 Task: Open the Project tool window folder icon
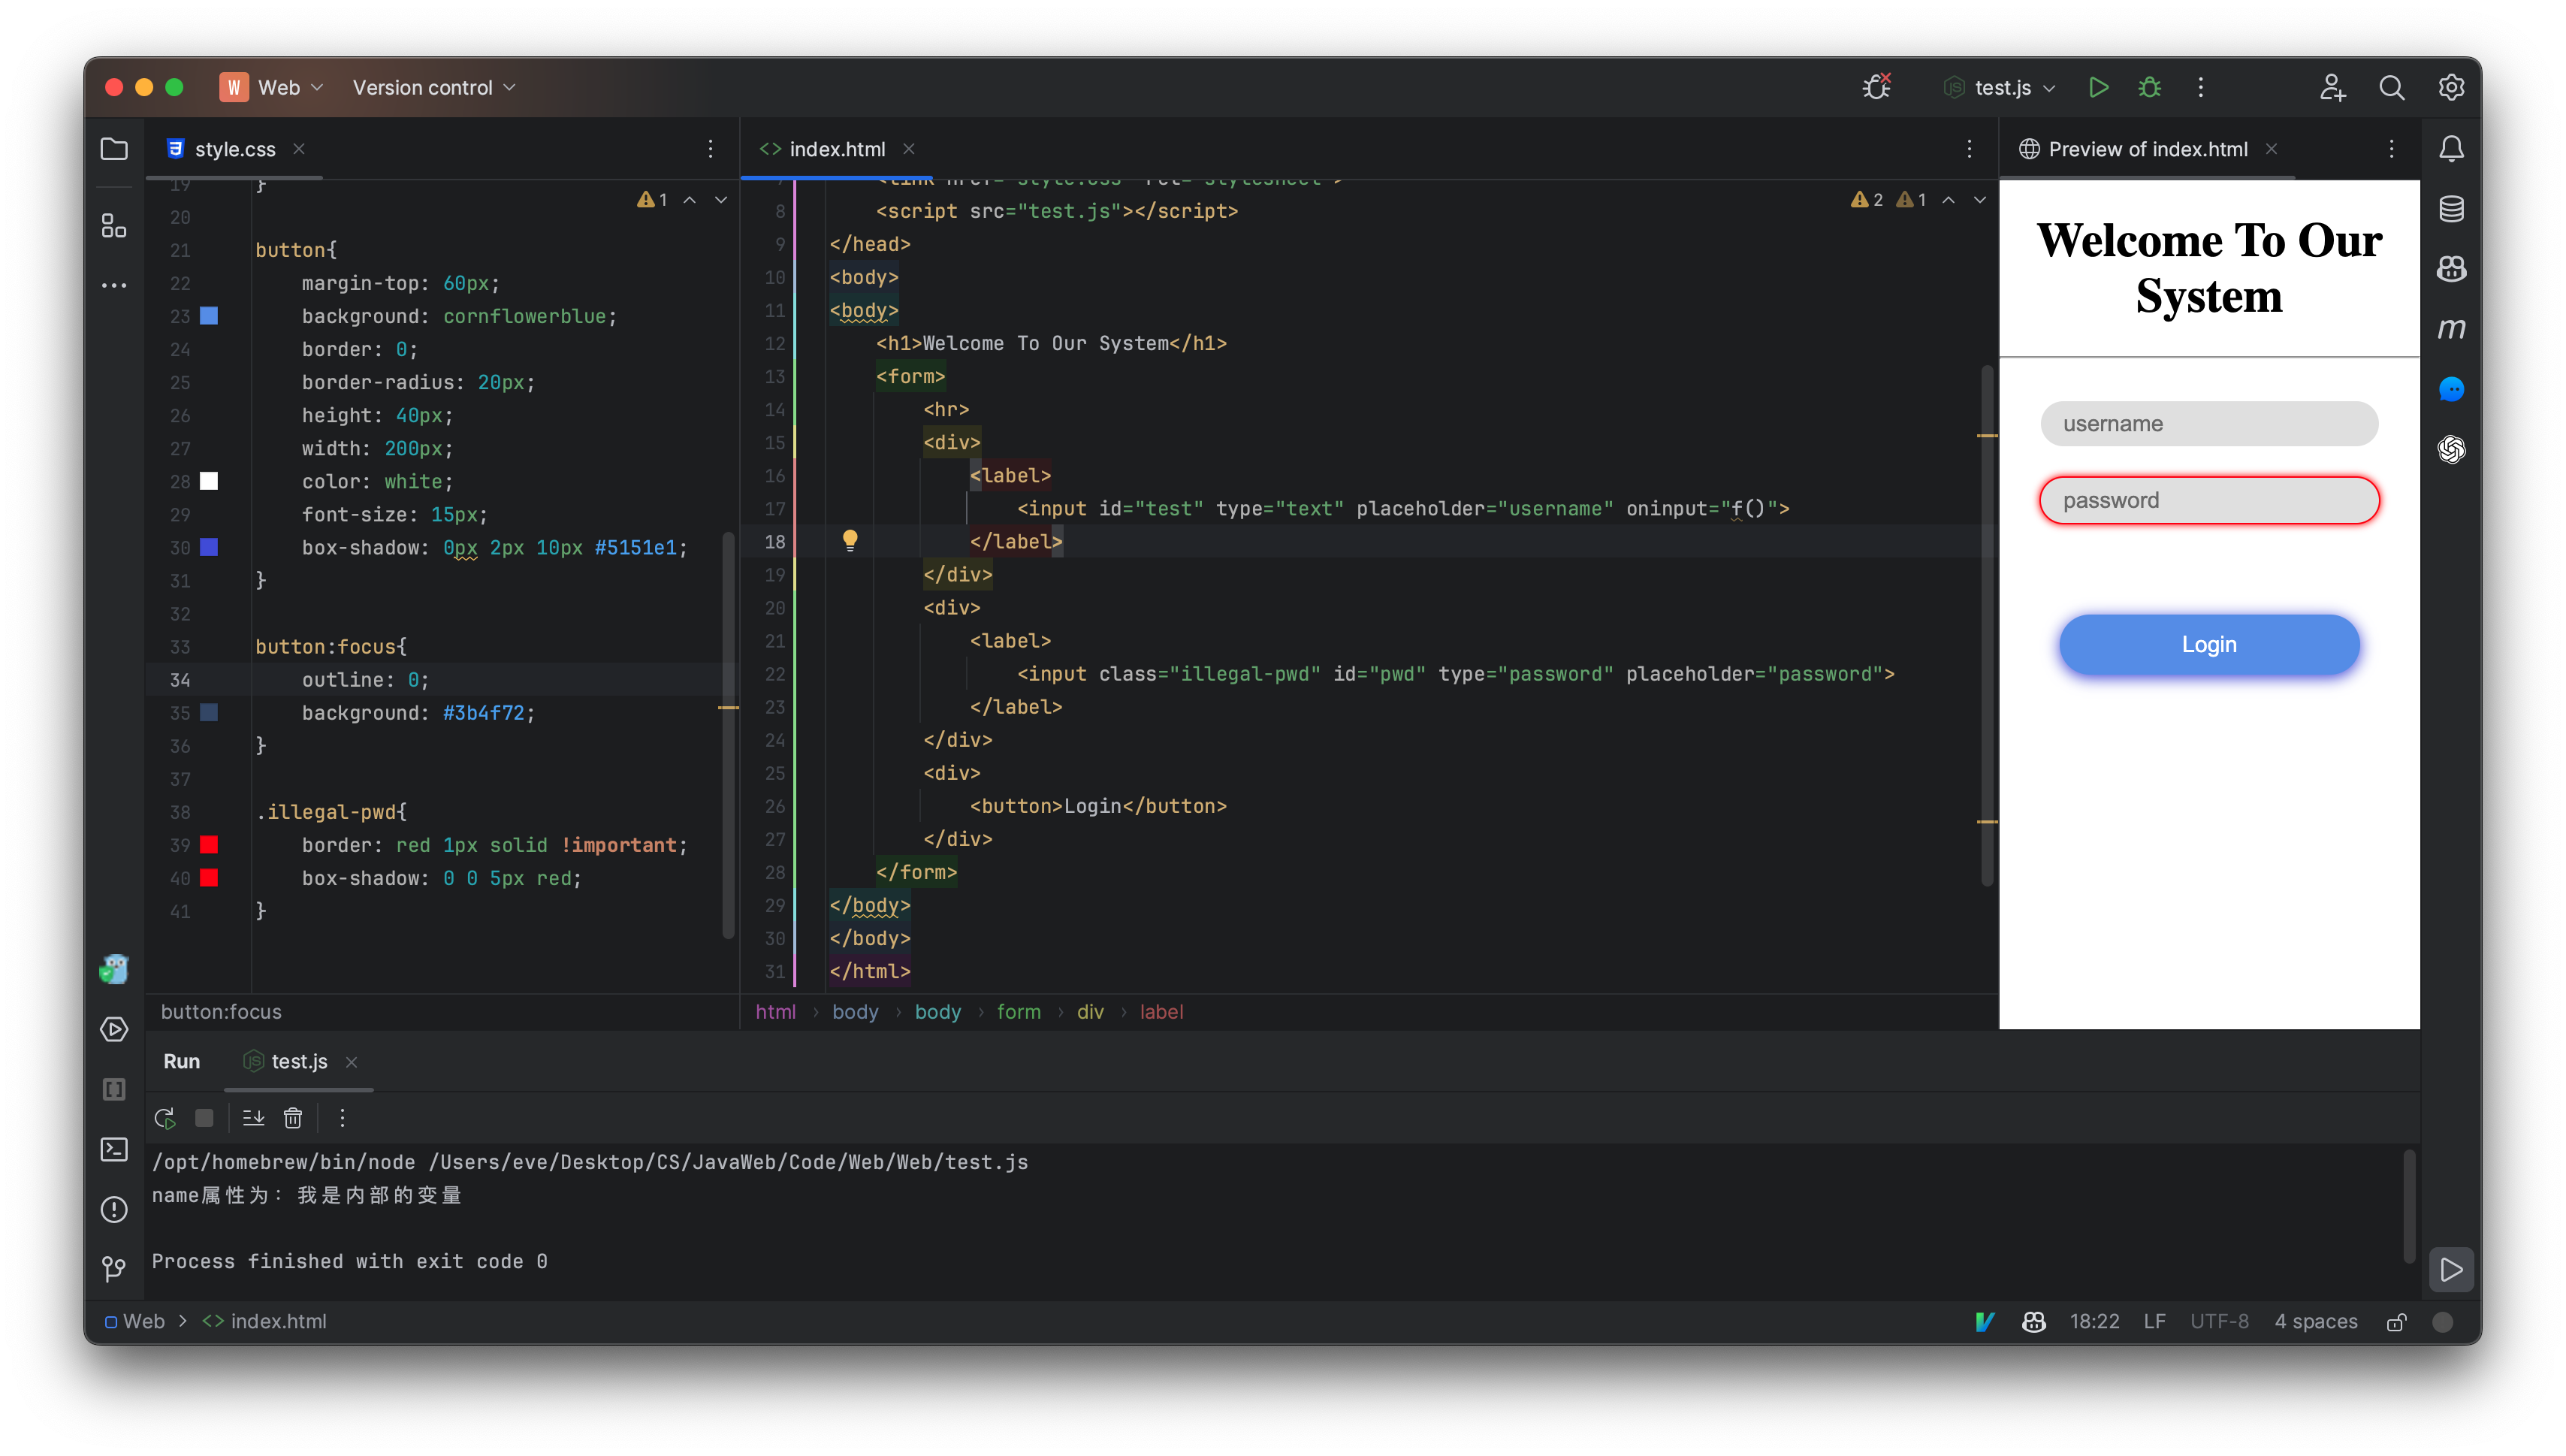pyautogui.click(x=114, y=149)
